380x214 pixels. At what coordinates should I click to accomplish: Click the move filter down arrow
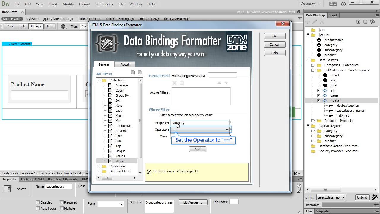[226, 83]
